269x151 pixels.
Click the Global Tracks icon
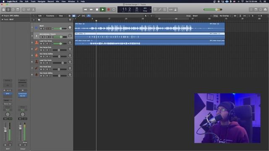point(70,20)
